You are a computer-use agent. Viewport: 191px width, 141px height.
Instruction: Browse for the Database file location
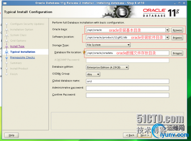pyautogui.click(x=177, y=53)
